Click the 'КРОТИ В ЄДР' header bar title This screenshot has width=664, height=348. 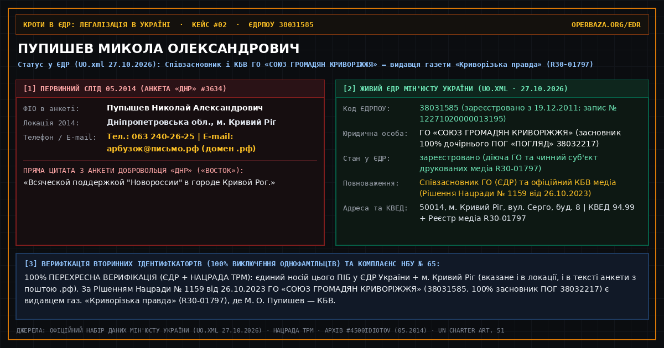coord(97,25)
